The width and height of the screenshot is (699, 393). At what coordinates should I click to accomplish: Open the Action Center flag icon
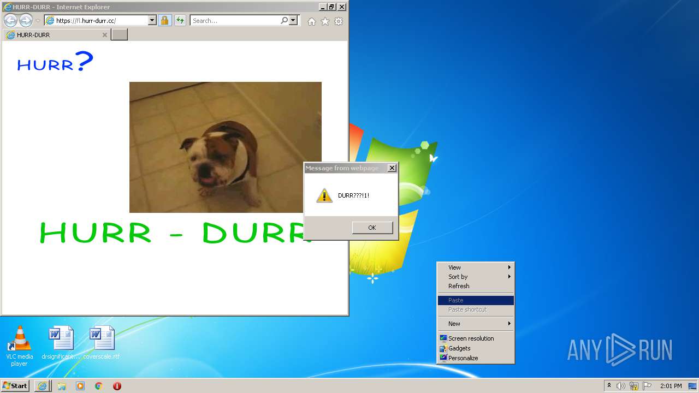(647, 386)
